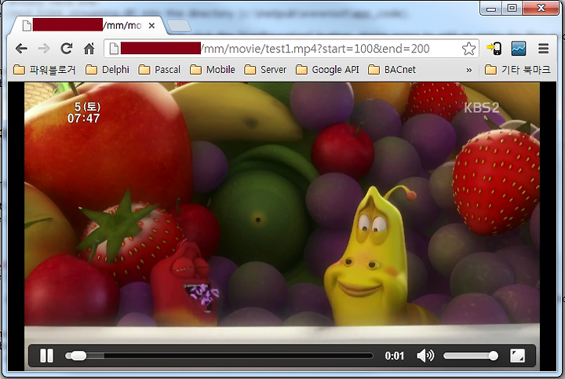Image resolution: width=565 pixels, height=379 pixels.
Task: Click the address bar URL field
Action: 291,49
